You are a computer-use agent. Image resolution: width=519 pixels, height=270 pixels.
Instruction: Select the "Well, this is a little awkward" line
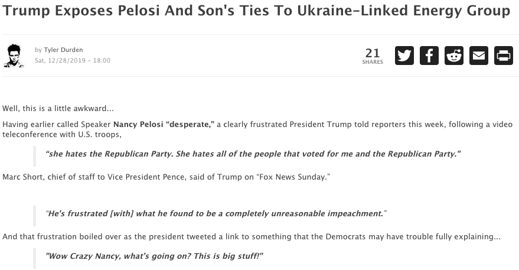pyautogui.click(x=58, y=108)
